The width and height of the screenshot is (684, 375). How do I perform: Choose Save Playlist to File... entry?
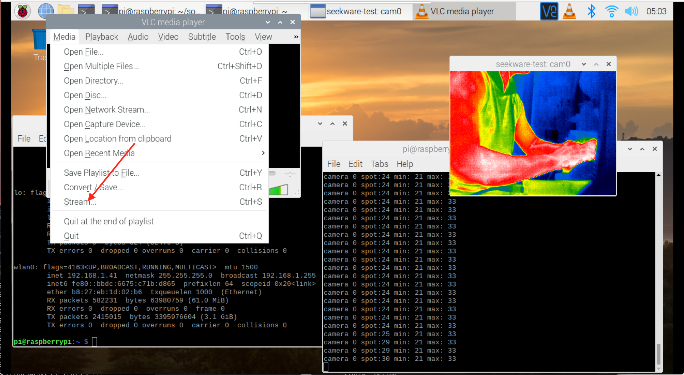159,173
